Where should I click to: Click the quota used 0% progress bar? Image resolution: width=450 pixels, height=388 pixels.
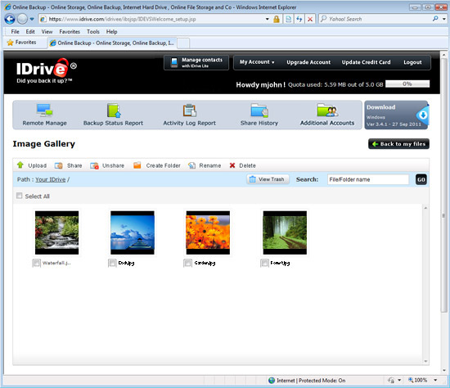point(407,83)
